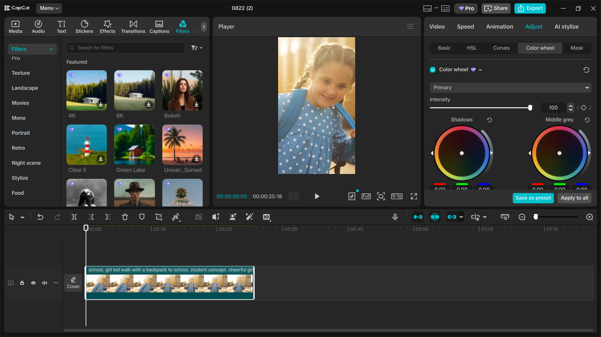Viewport: 601px width, 337px height.
Task: Start a voiceover with the microphone icon
Action: point(395,217)
